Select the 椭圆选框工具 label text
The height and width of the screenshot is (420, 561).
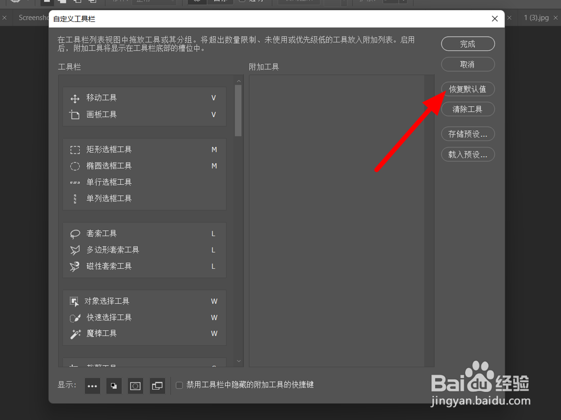(109, 166)
